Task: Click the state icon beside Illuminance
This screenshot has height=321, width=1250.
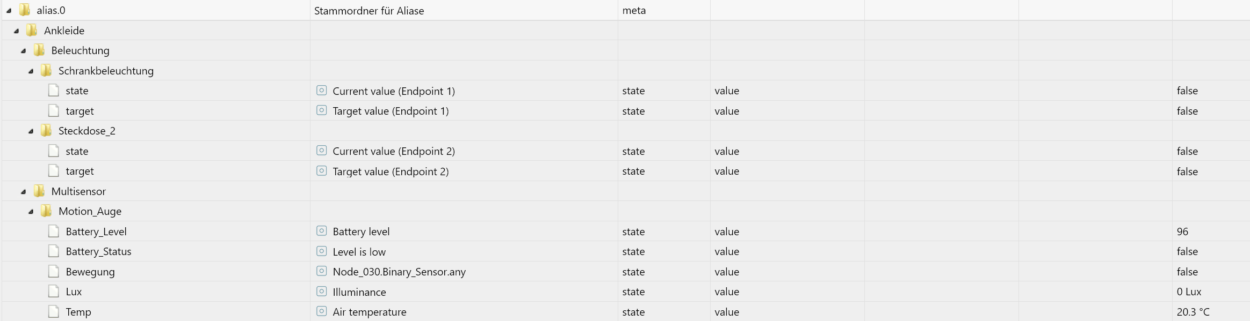Action: click(x=321, y=292)
